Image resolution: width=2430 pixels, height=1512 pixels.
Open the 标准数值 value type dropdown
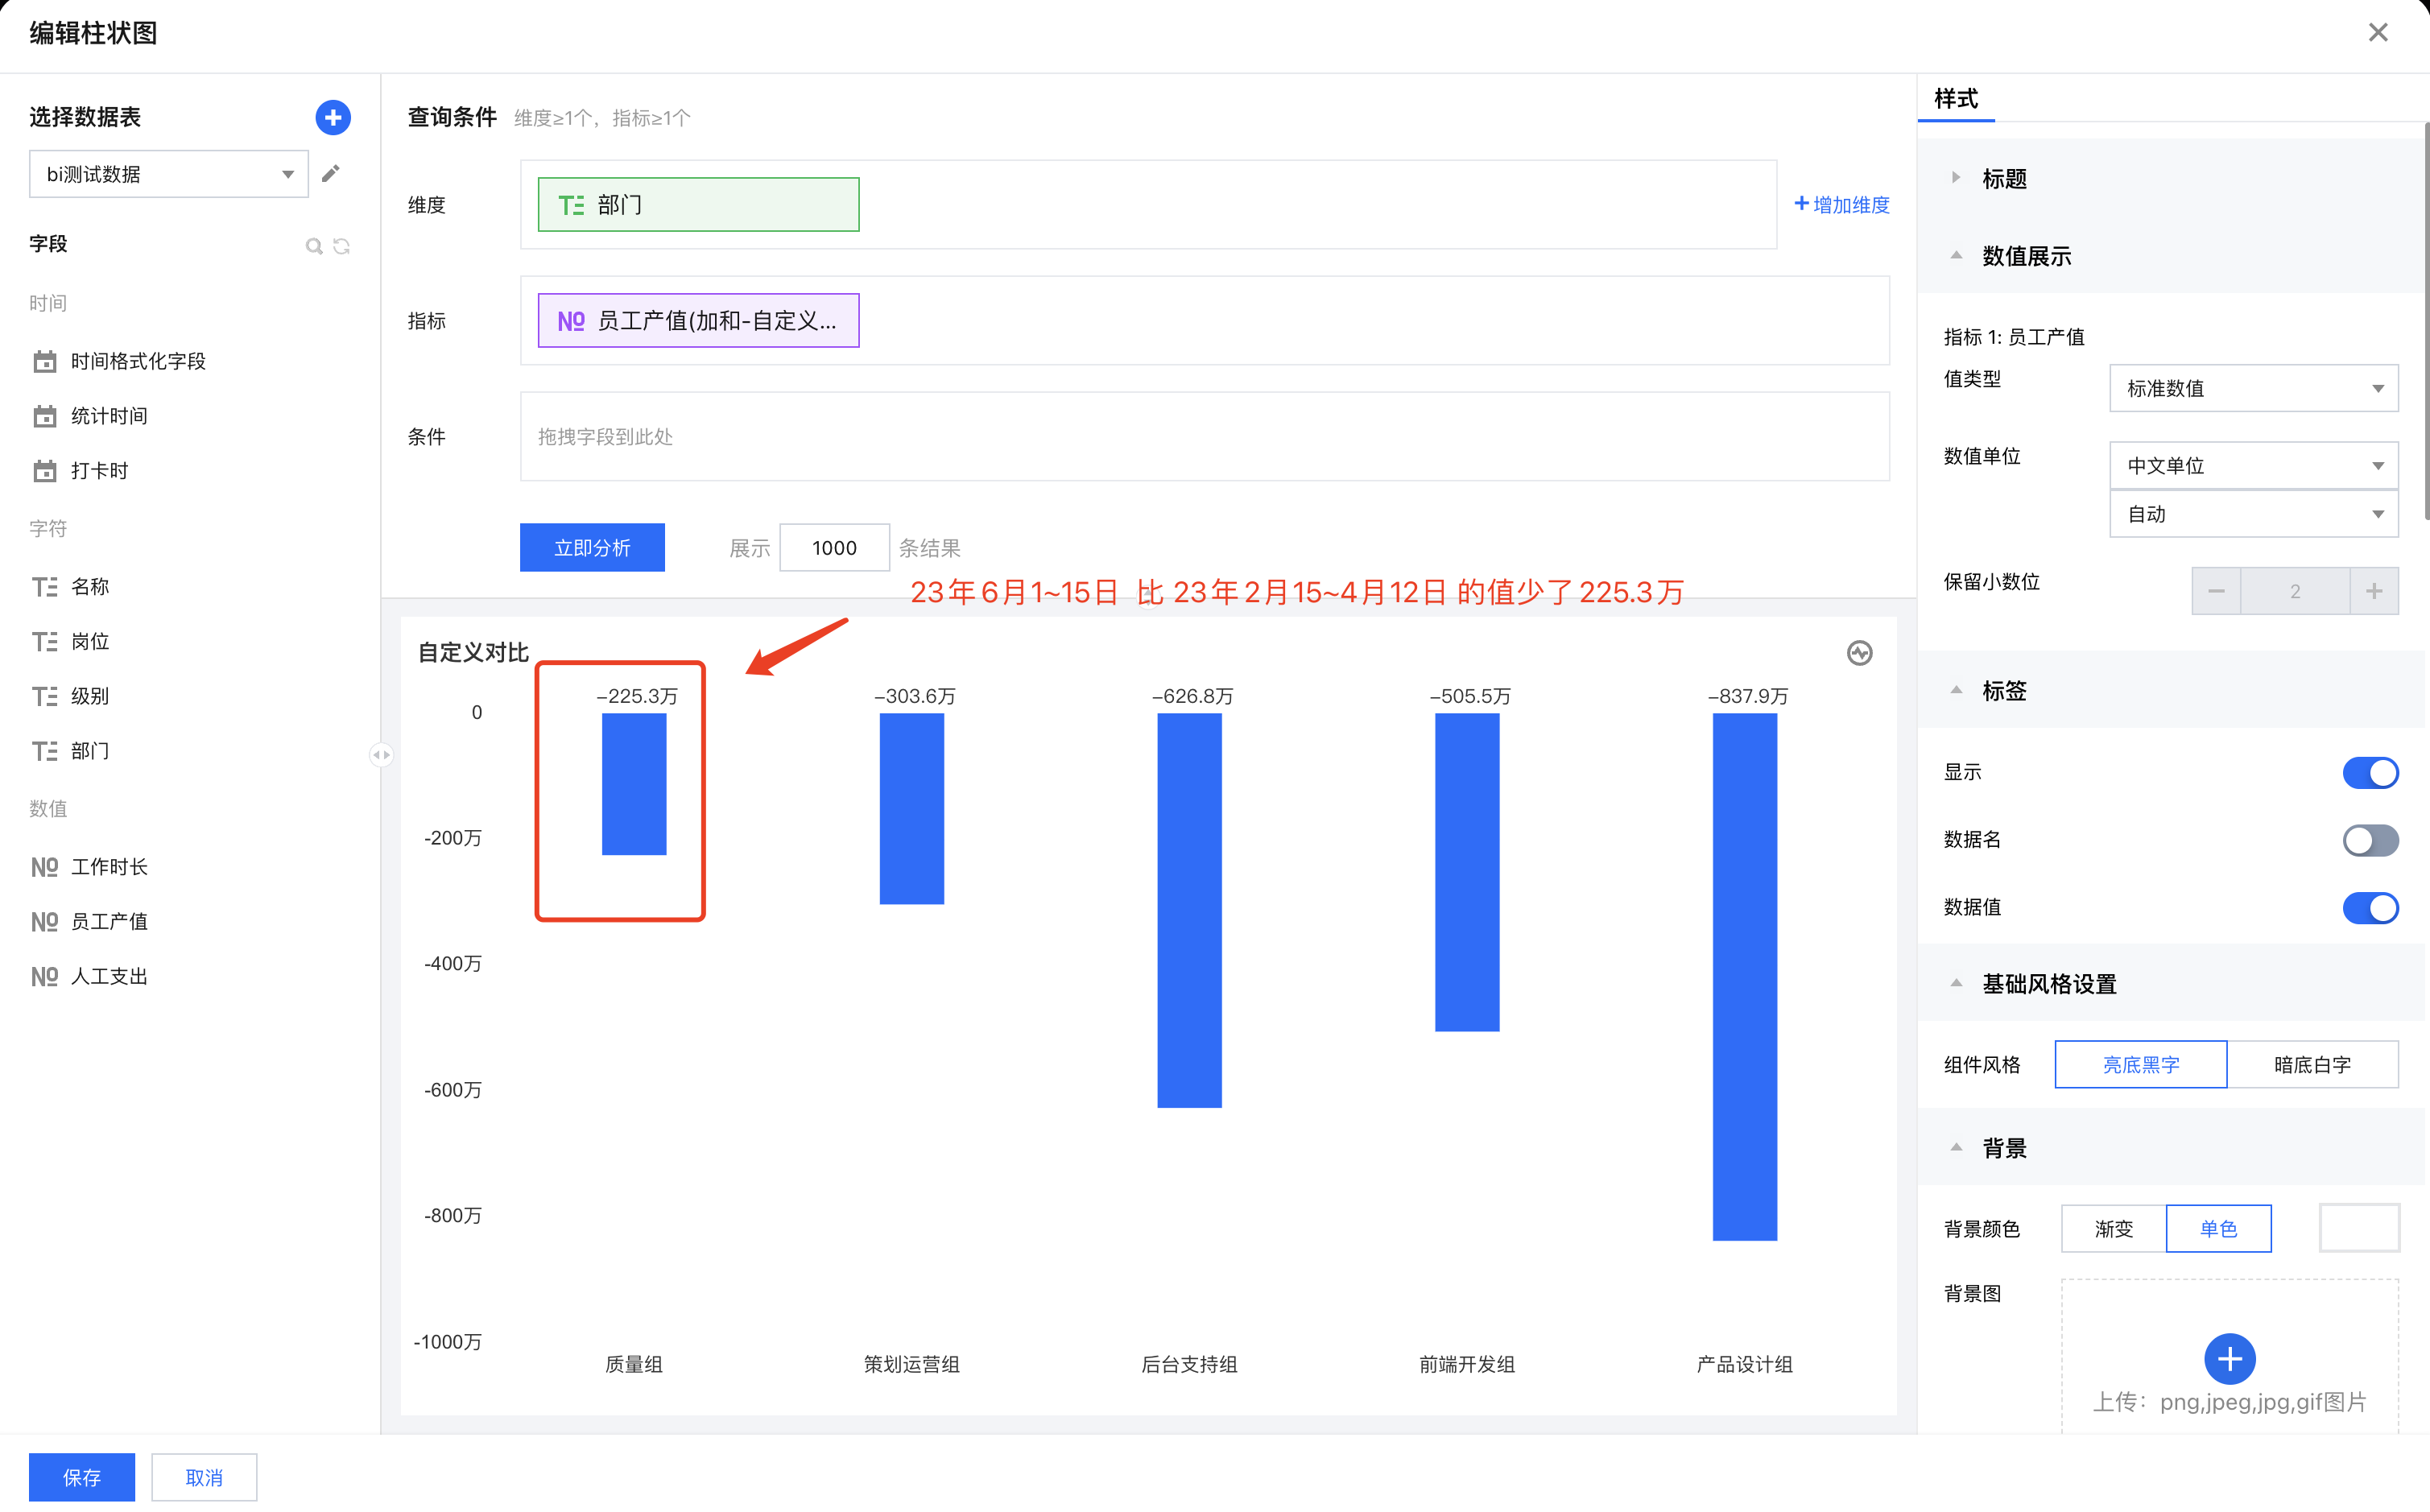[x=2253, y=388]
